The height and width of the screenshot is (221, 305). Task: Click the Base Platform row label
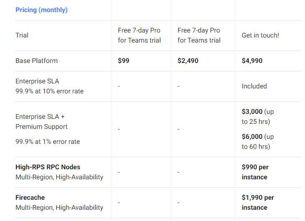pyautogui.click(x=37, y=61)
